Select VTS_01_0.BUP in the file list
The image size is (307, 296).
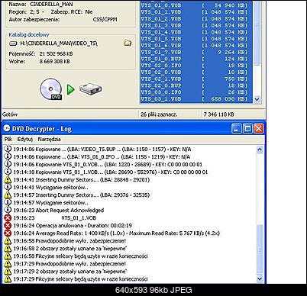pos(196,59)
